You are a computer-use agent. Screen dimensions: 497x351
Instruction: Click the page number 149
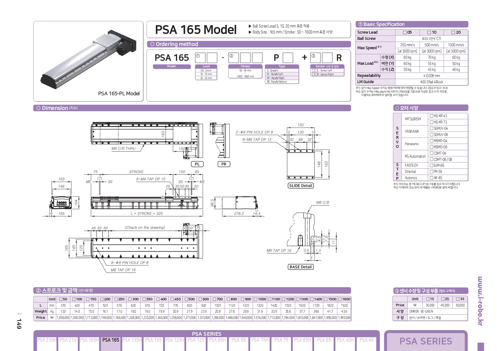[19, 324]
